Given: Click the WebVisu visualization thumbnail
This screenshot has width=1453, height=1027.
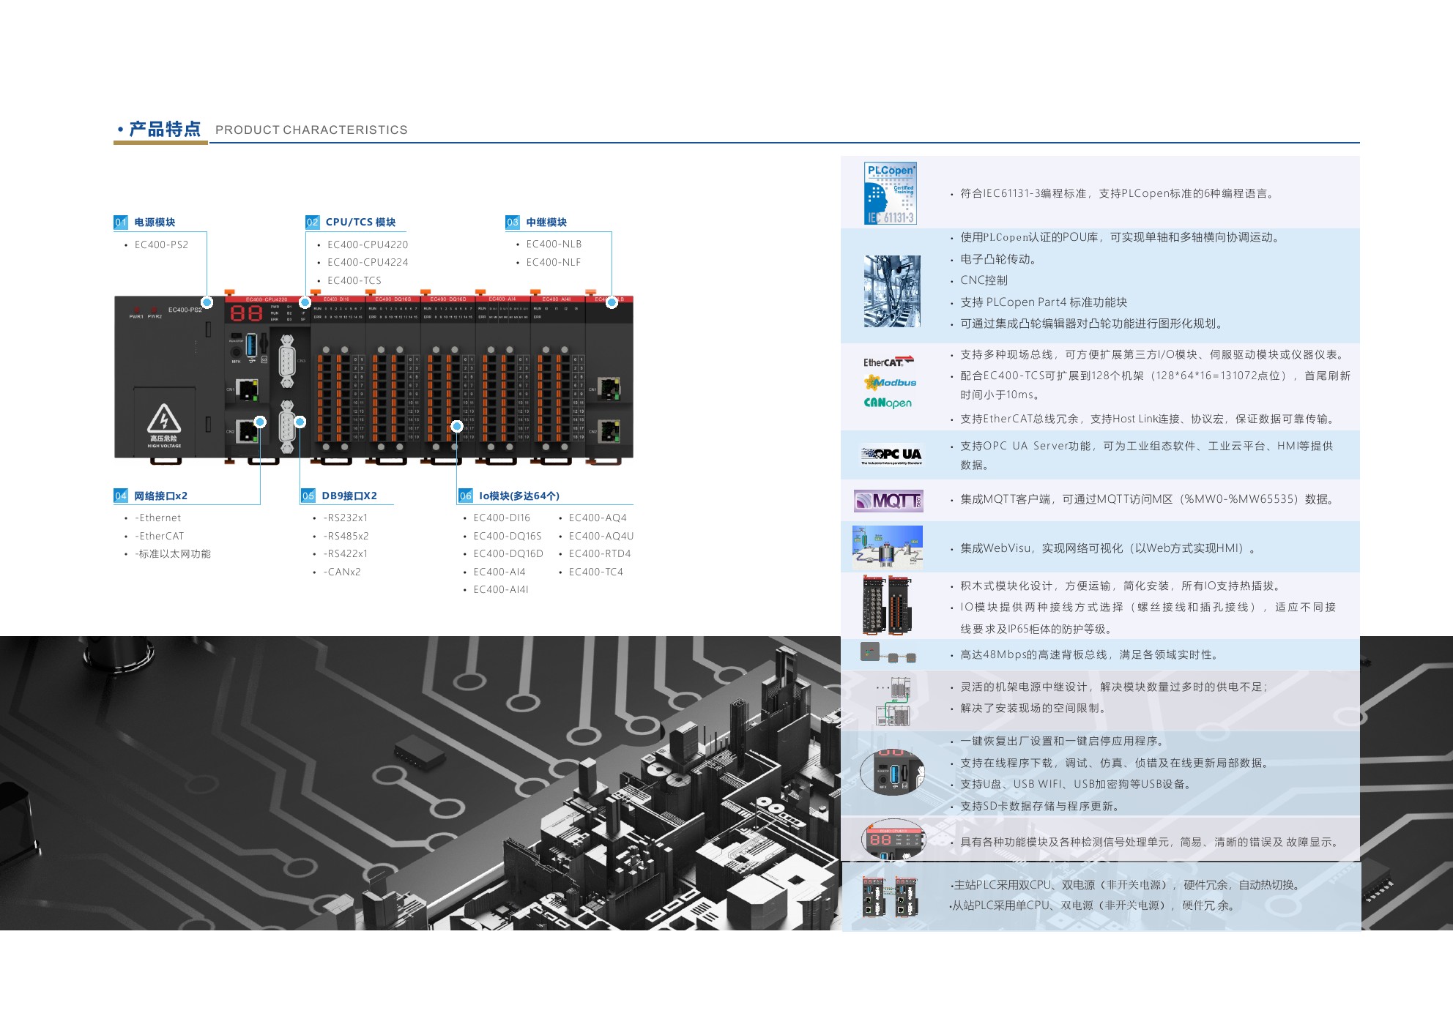Looking at the screenshot, I should tap(888, 547).
